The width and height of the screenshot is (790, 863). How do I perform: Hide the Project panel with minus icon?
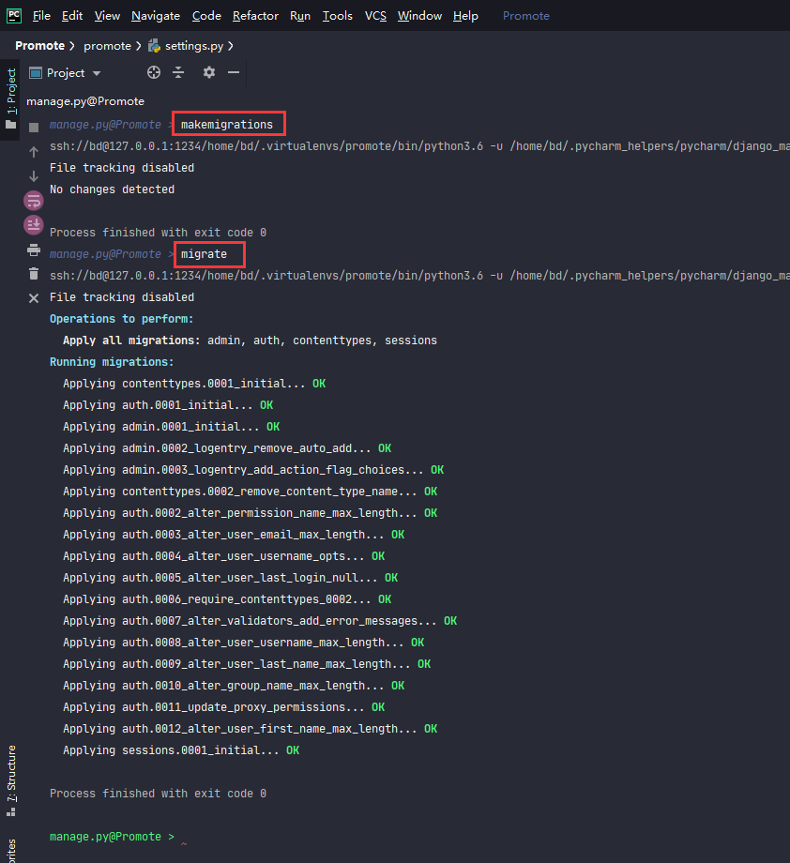[234, 72]
